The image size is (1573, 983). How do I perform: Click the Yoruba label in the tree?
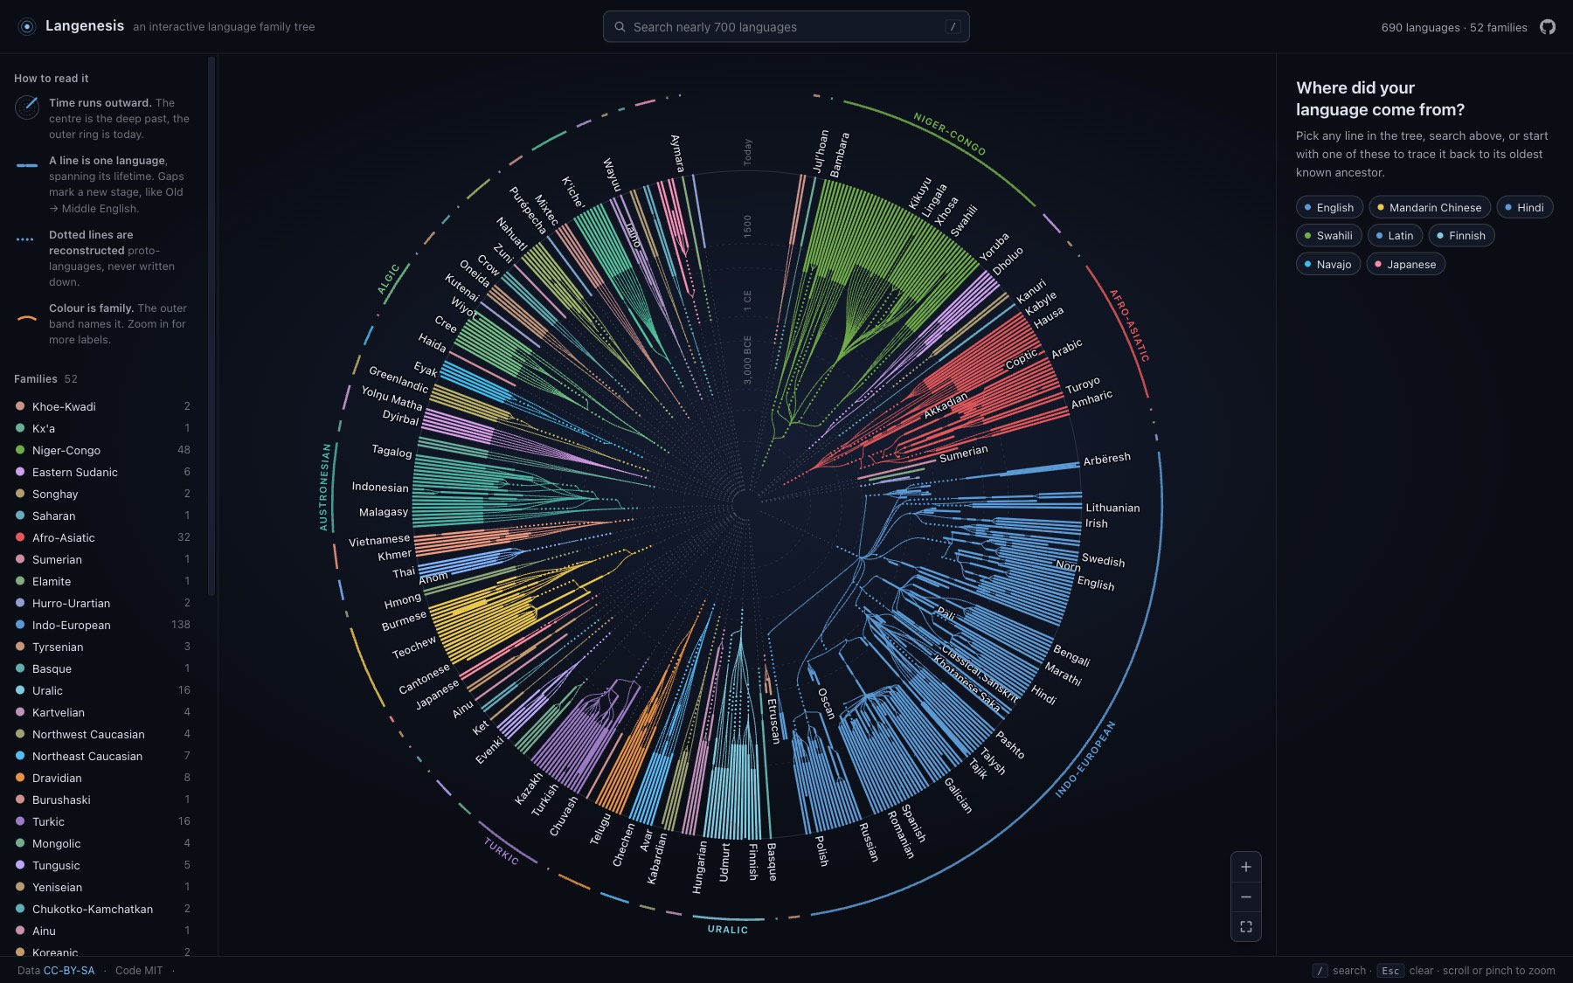[994, 246]
